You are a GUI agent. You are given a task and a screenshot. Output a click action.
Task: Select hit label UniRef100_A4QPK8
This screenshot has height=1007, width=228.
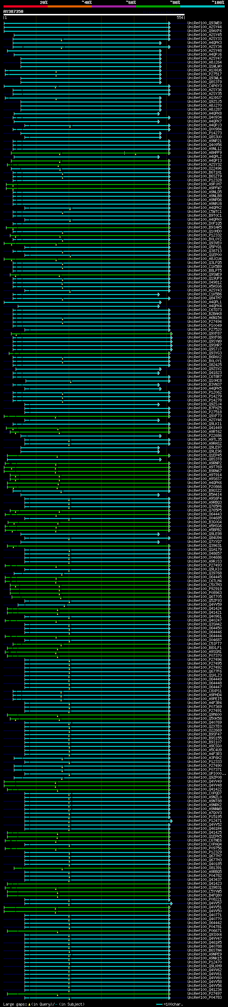tap(204, 113)
